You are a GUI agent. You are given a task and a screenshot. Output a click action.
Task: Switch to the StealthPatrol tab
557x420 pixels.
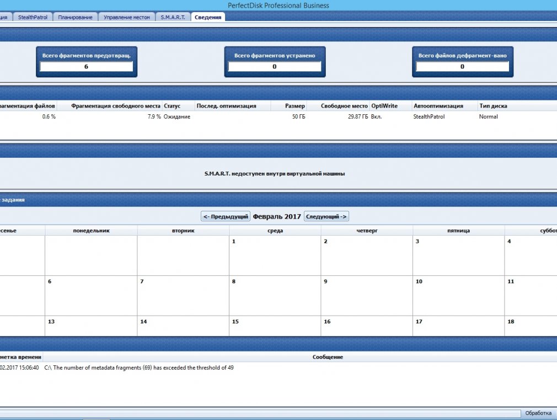coord(33,17)
